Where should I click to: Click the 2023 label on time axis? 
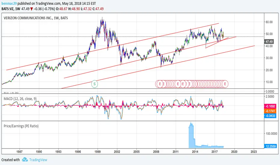point(254,151)
